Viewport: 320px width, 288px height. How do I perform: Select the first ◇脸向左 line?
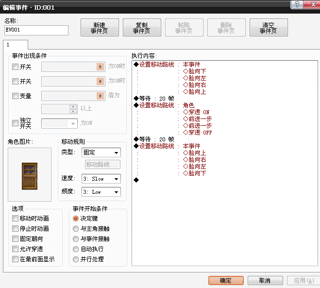point(194,78)
